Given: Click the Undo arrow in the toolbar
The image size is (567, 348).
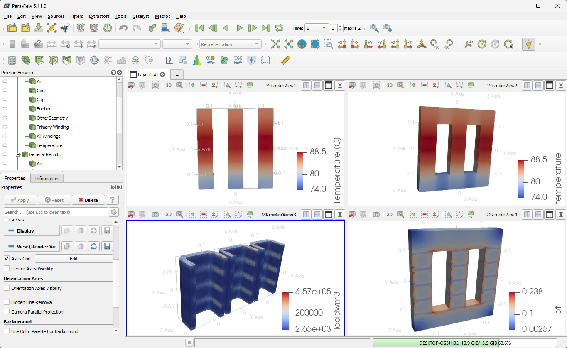Looking at the screenshot, I should pos(123,28).
